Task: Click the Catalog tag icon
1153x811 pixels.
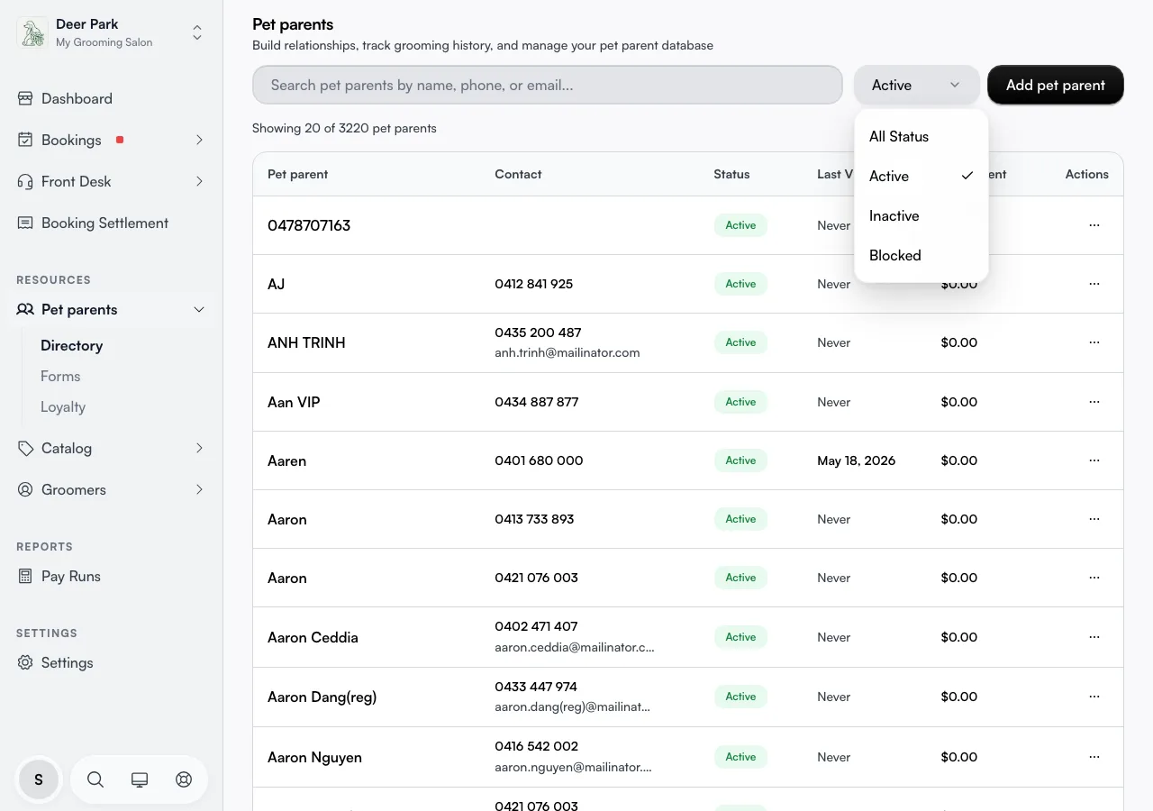Action: (25, 448)
